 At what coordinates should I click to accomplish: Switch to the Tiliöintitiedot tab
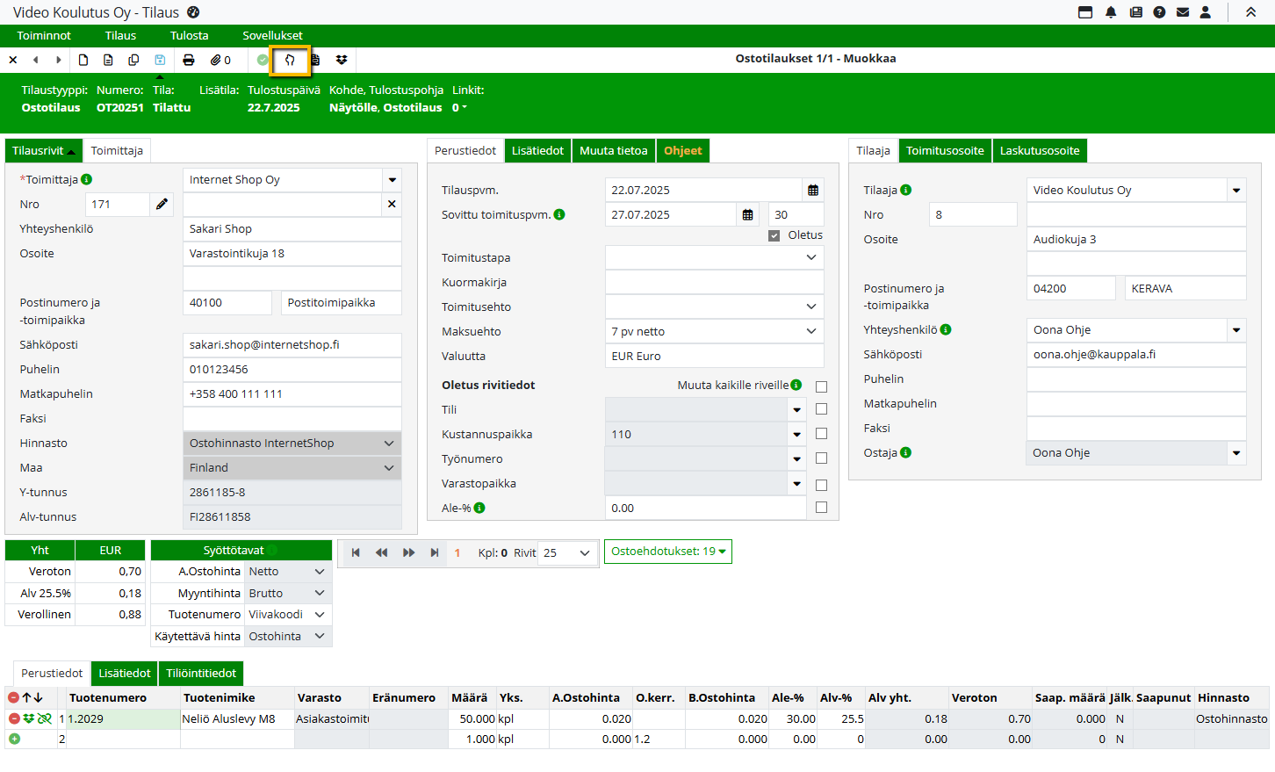click(201, 674)
